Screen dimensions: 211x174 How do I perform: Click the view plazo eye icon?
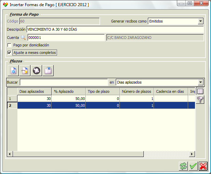click(x=48, y=71)
